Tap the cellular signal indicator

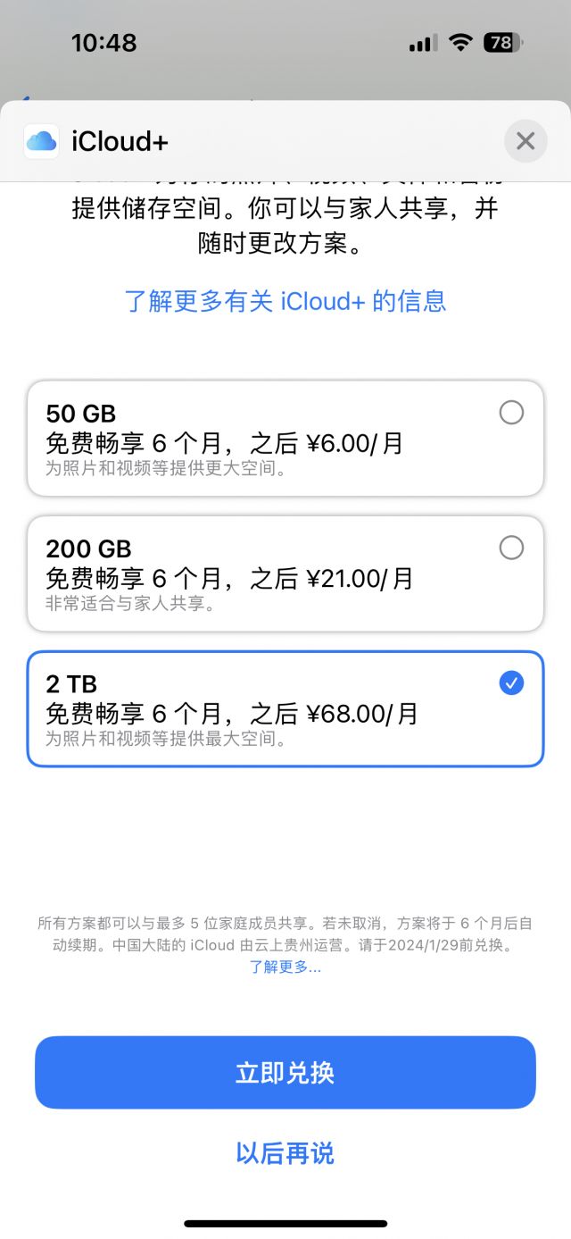(420, 43)
